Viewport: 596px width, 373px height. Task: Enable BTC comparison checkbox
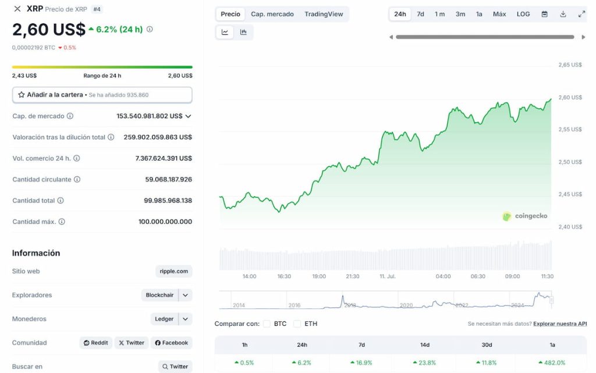(x=267, y=324)
